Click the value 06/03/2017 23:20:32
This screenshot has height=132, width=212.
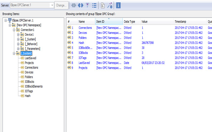tap(153, 63)
